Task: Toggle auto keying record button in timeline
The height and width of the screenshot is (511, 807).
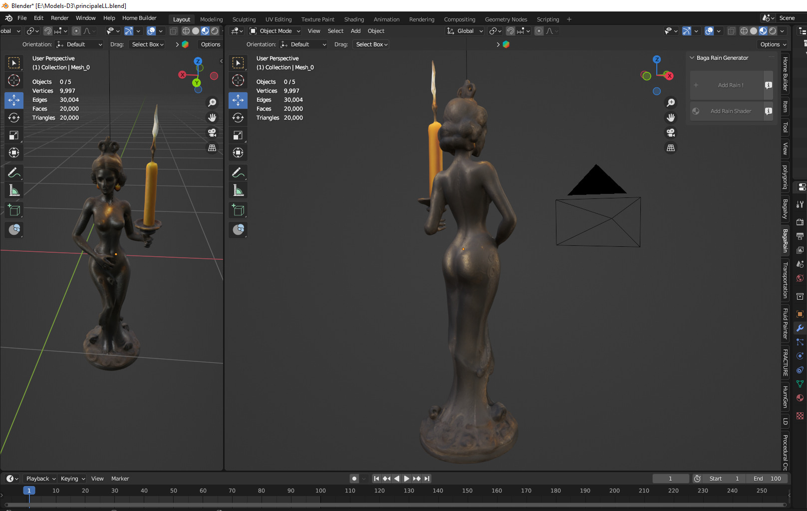Action: [x=354, y=479]
